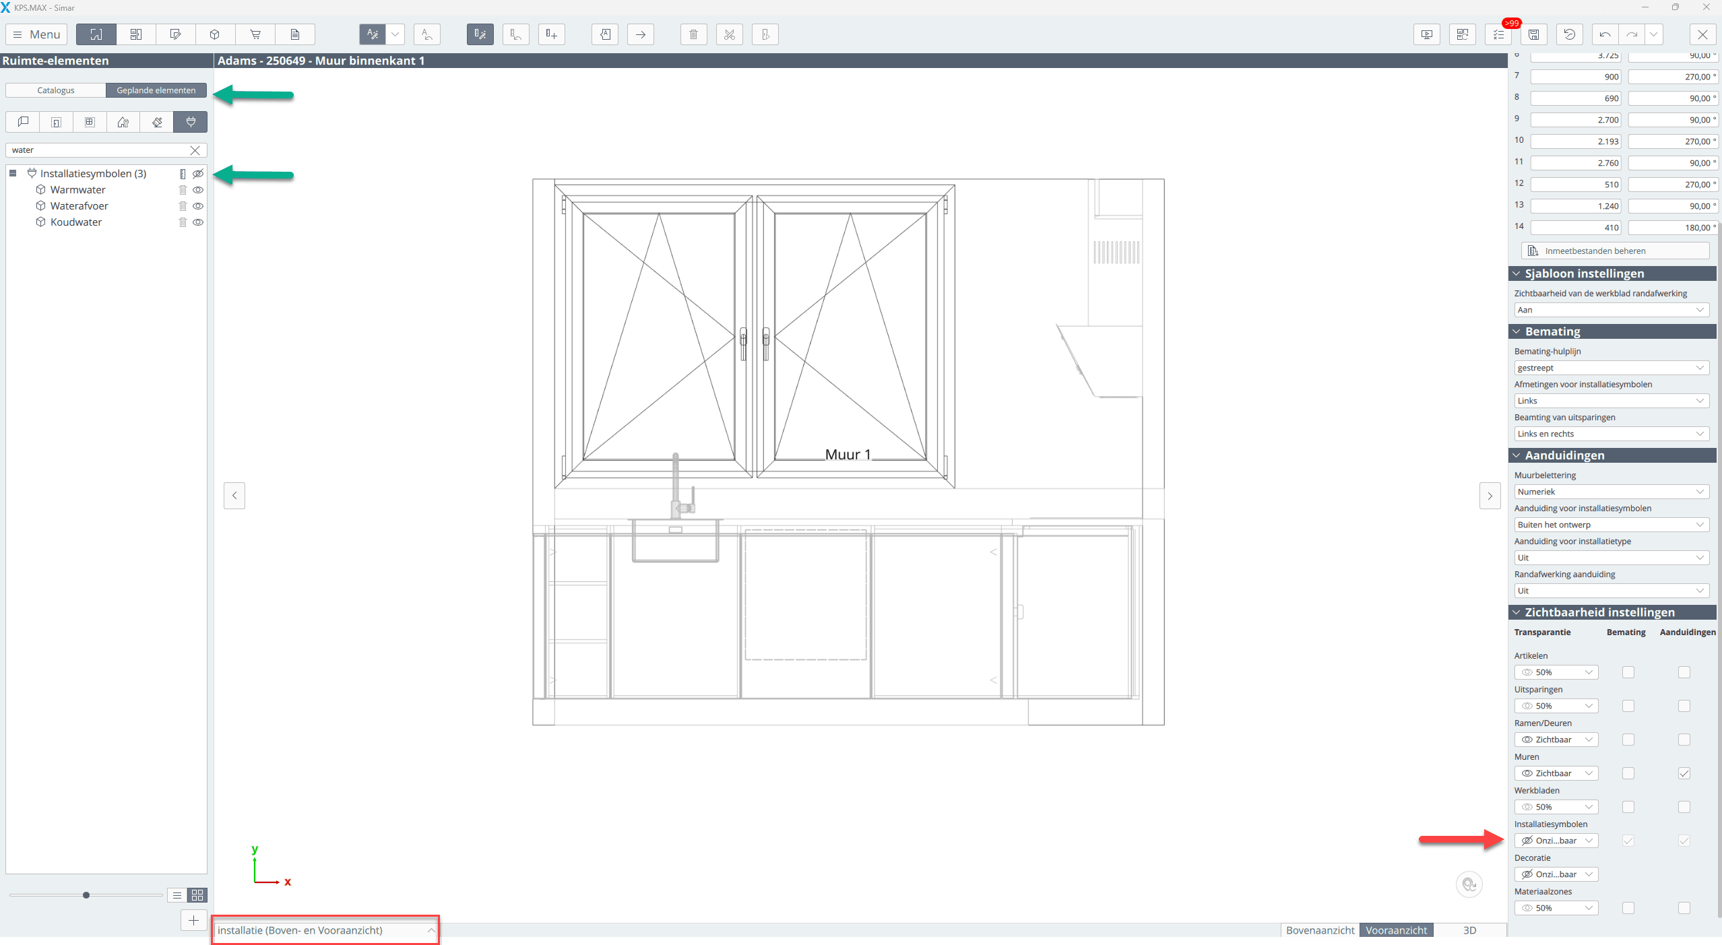Click the shopping cart toolbar icon
The height and width of the screenshot is (945, 1722).
[x=255, y=34]
